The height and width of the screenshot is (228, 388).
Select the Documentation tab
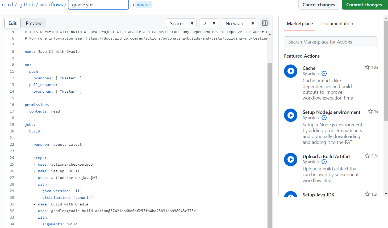[337, 24]
